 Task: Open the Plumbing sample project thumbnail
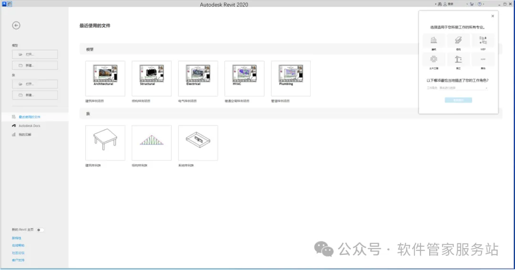[x=291, y=79]
